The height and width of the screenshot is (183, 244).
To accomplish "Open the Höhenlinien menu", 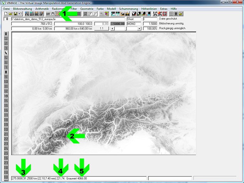I will point(149,9).
